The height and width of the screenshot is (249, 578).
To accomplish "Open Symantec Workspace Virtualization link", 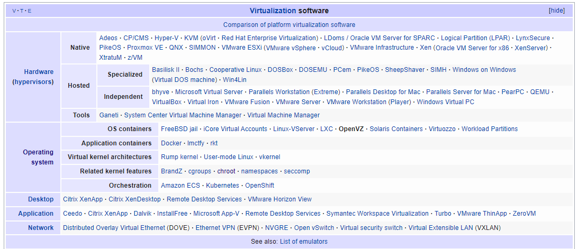I will (377, 213).
